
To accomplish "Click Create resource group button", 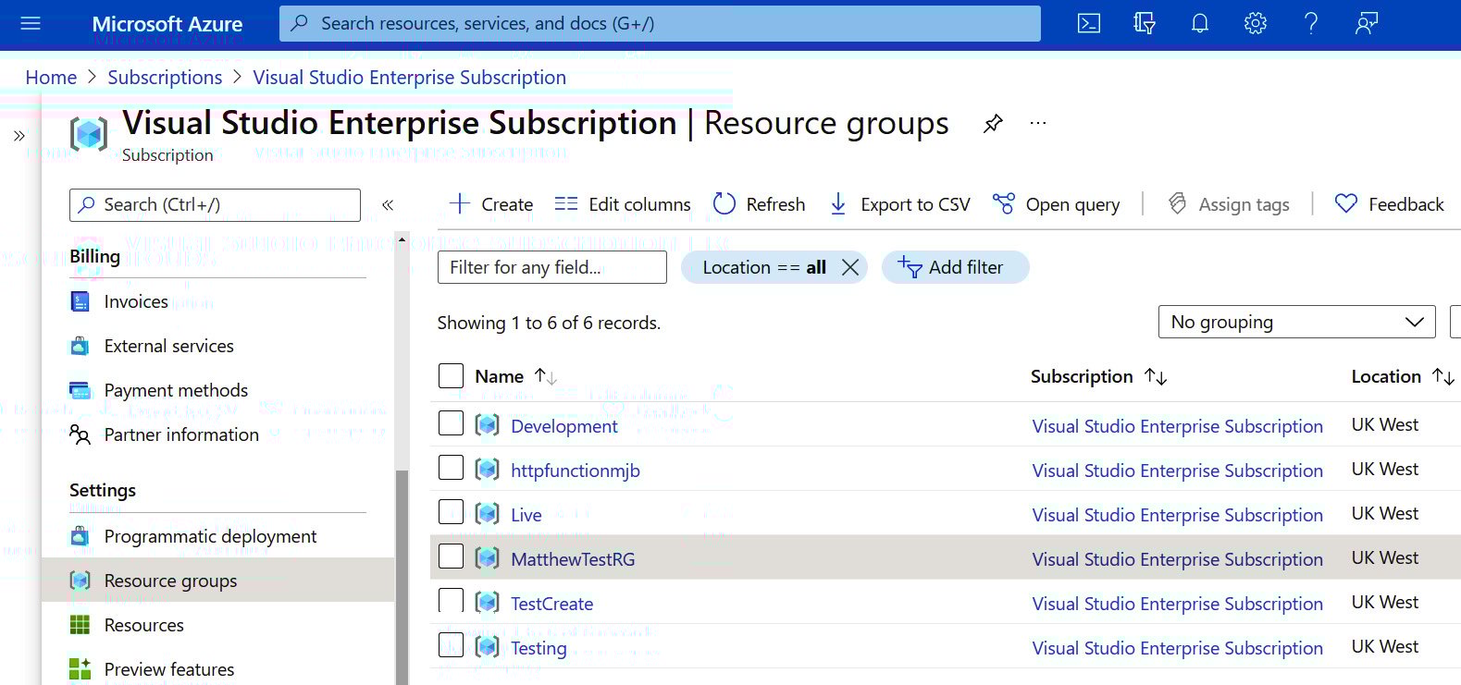I will [490, 204].
